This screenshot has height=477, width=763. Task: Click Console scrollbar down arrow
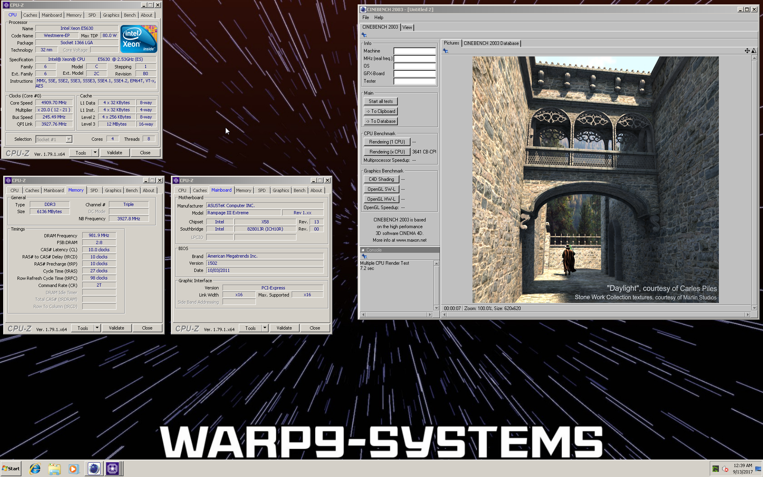click(x=436, y=308)
